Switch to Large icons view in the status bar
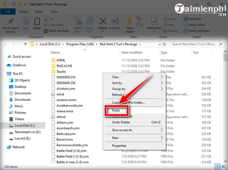The height and width of the screenshot is (170, 228). tap(224, 167)
